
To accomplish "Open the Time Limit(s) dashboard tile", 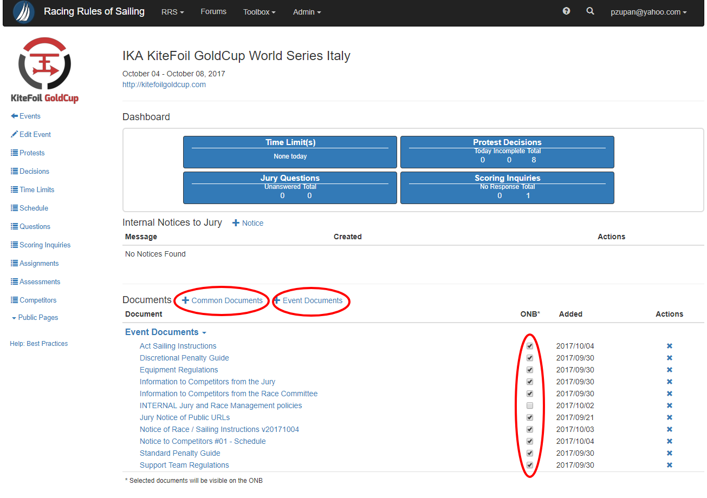I will click(290, 152).
